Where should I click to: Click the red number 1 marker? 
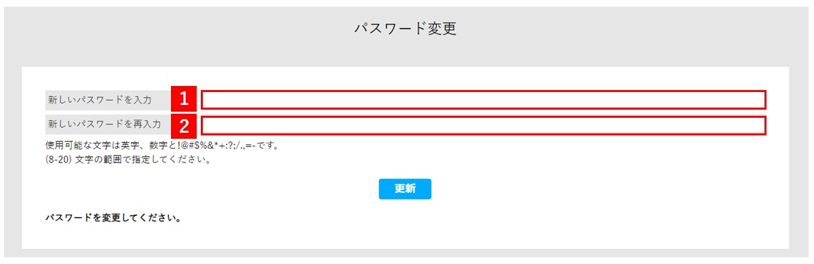[183, 100]
